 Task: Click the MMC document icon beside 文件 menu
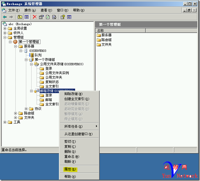(4, 10)
